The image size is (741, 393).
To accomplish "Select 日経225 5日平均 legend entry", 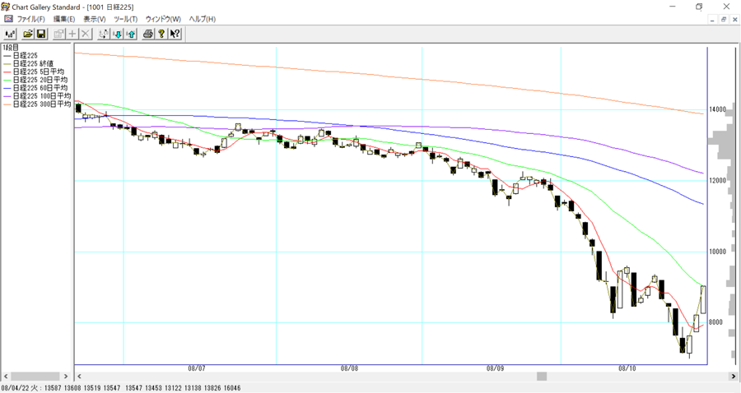I will pos(38,72).
